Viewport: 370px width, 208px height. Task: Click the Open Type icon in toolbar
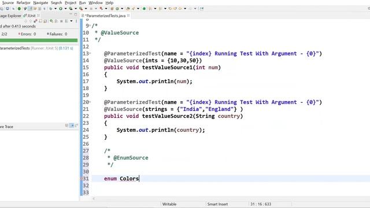128,9
